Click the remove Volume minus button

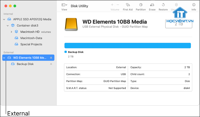tap(118, 5)
